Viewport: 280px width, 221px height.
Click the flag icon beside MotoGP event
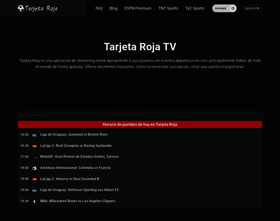pyautogui.click(x=35, y=157)
